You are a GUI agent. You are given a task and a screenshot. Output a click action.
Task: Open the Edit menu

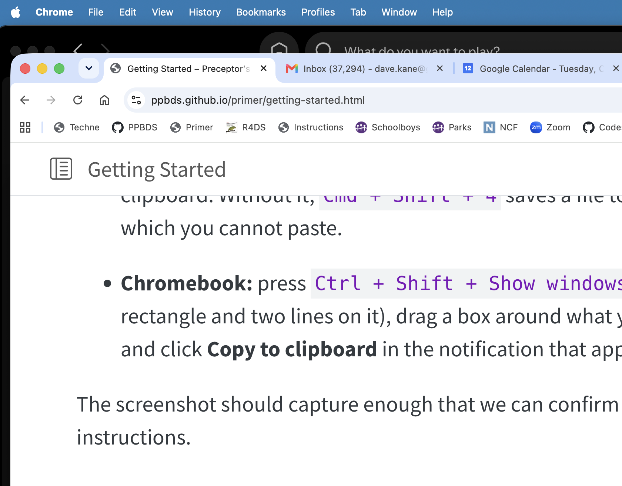[x=128, y=12]
